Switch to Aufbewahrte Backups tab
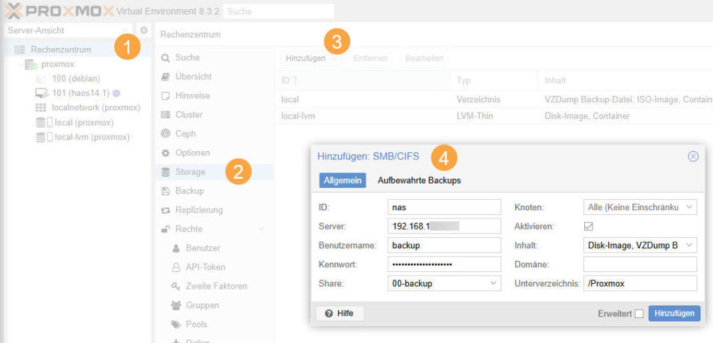713x343 pixels. coord(419,180)
